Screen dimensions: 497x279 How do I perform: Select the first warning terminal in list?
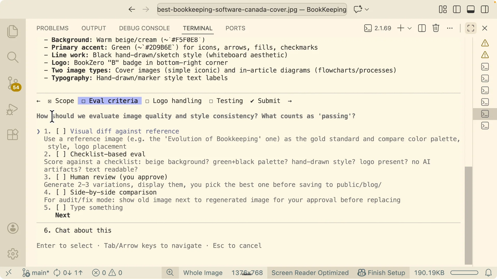tap(485, 43)
